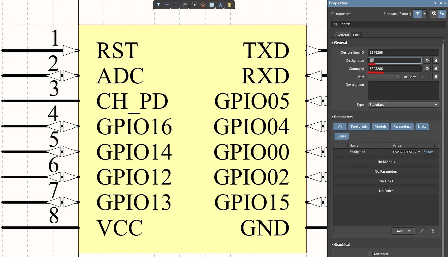Toggle Designator visibility eye

pyautogui.click(x=427, y=61)
